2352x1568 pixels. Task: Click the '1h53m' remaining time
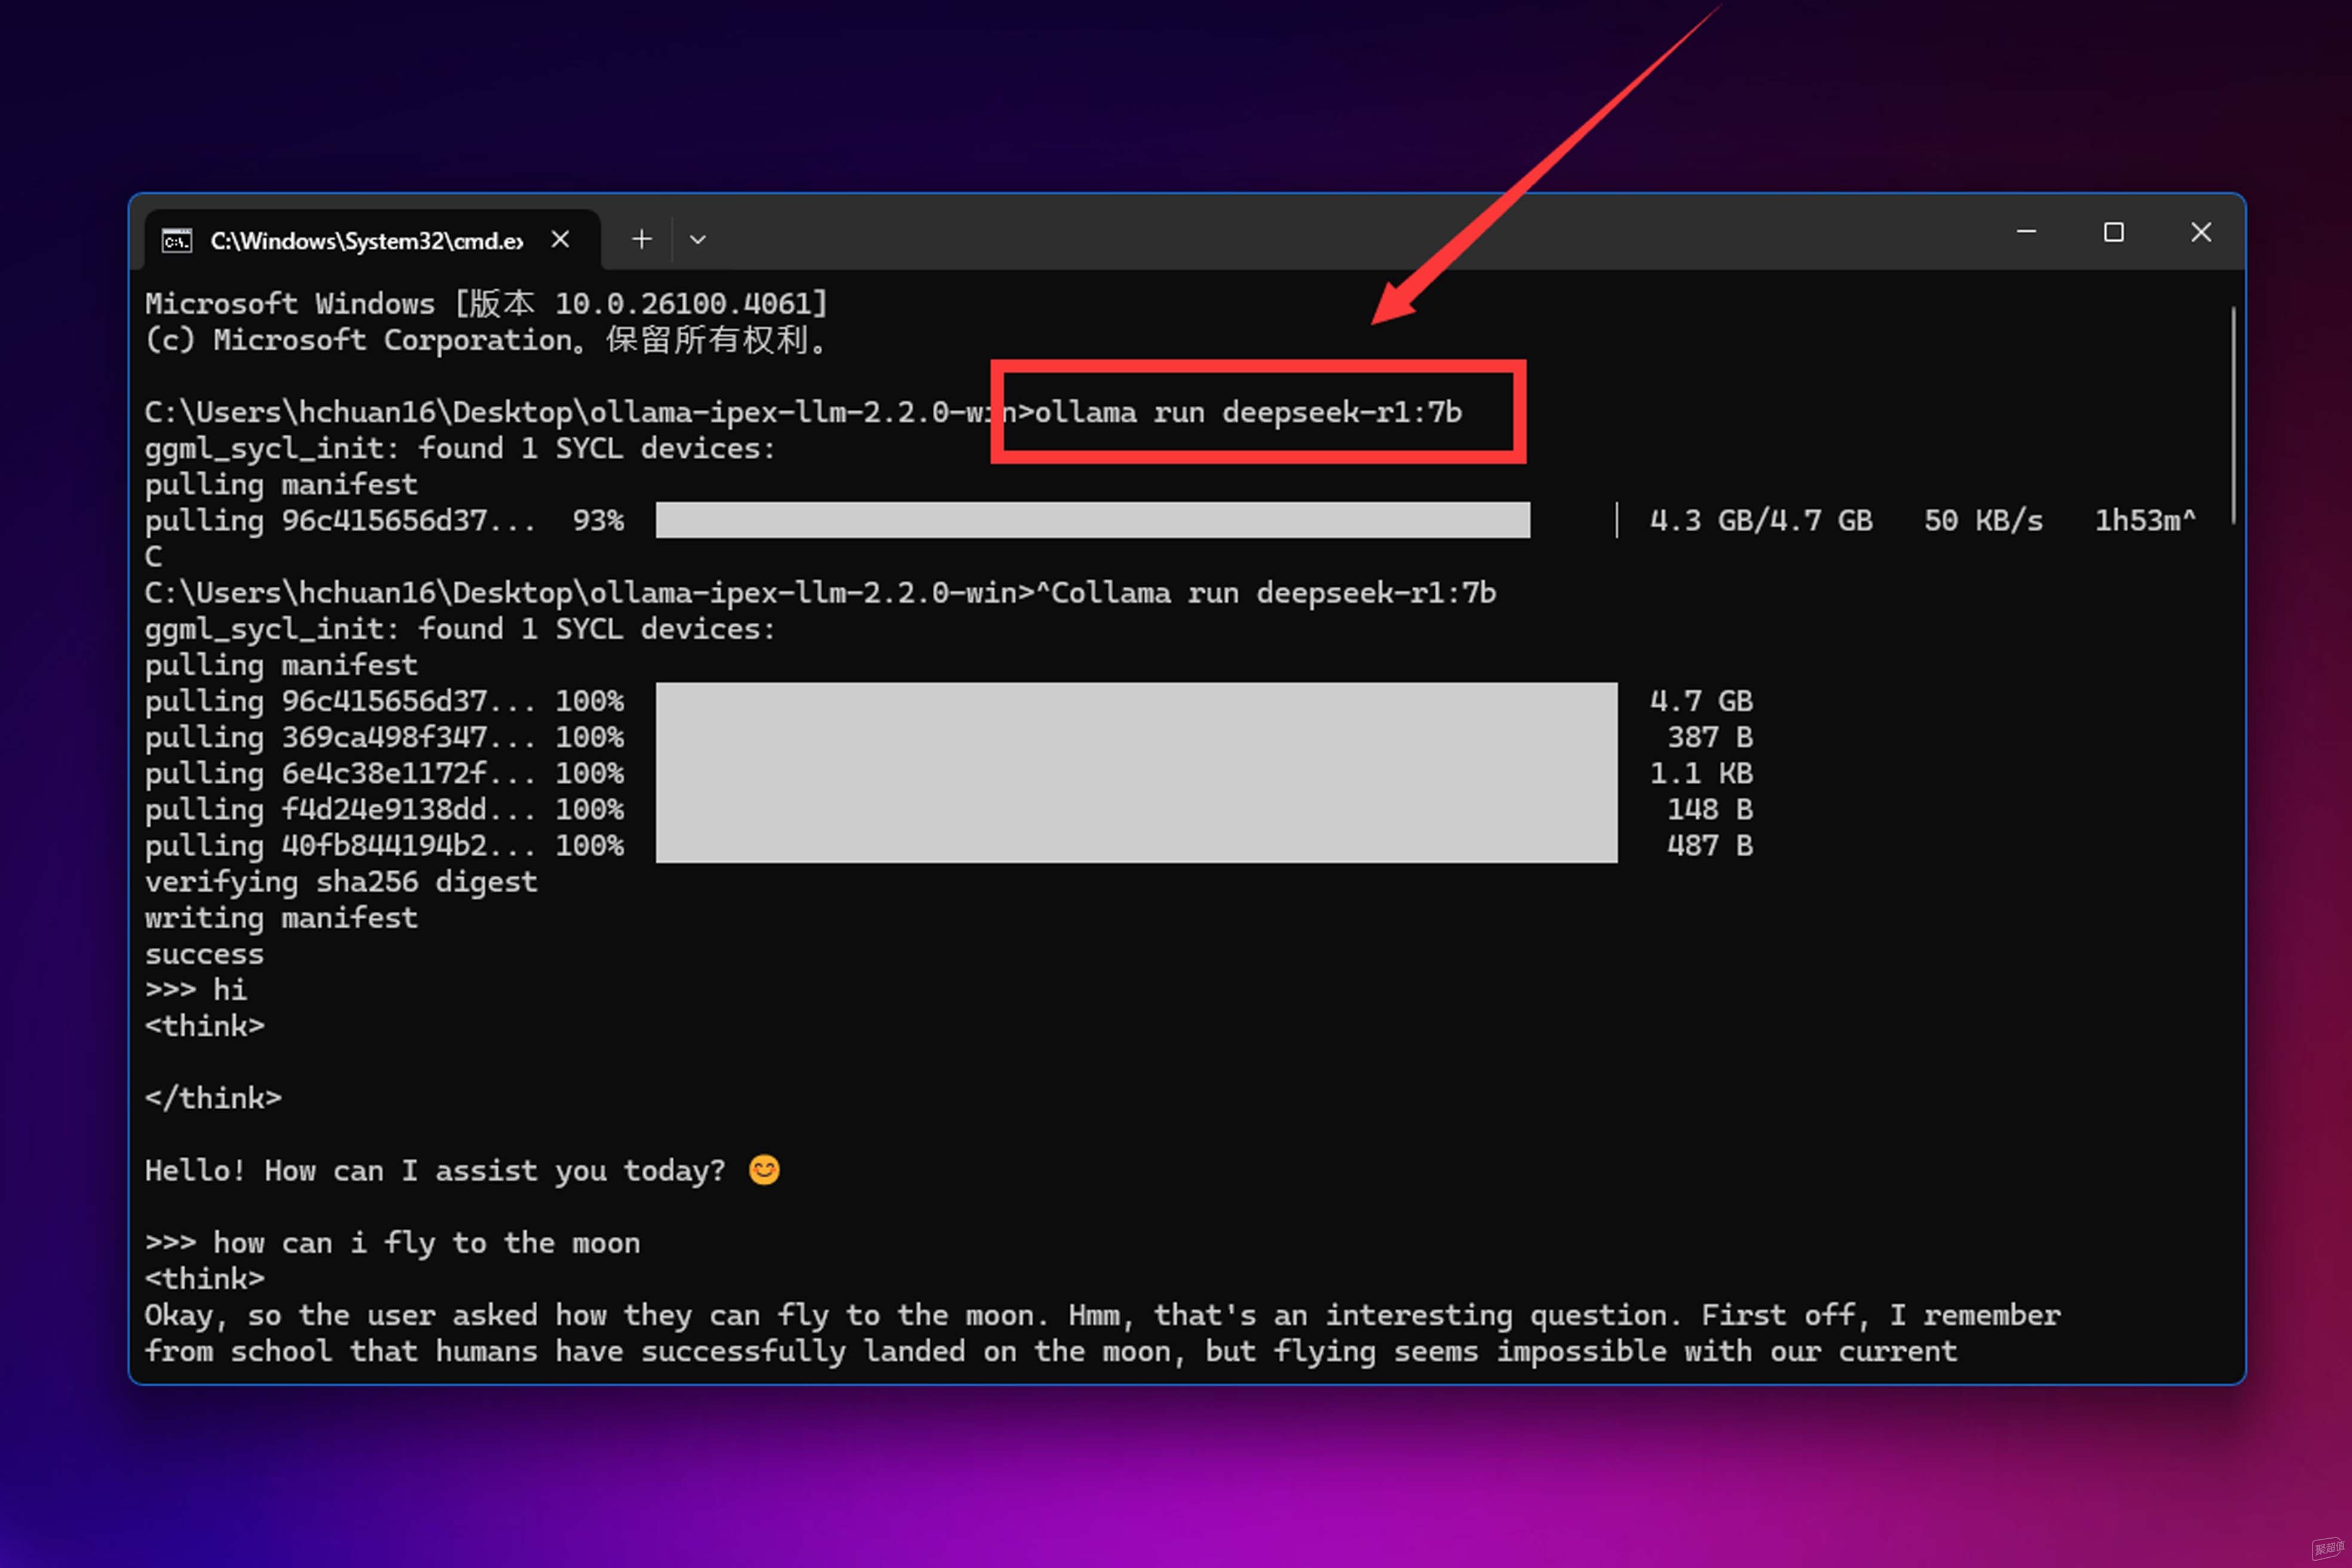[2138, 520]
